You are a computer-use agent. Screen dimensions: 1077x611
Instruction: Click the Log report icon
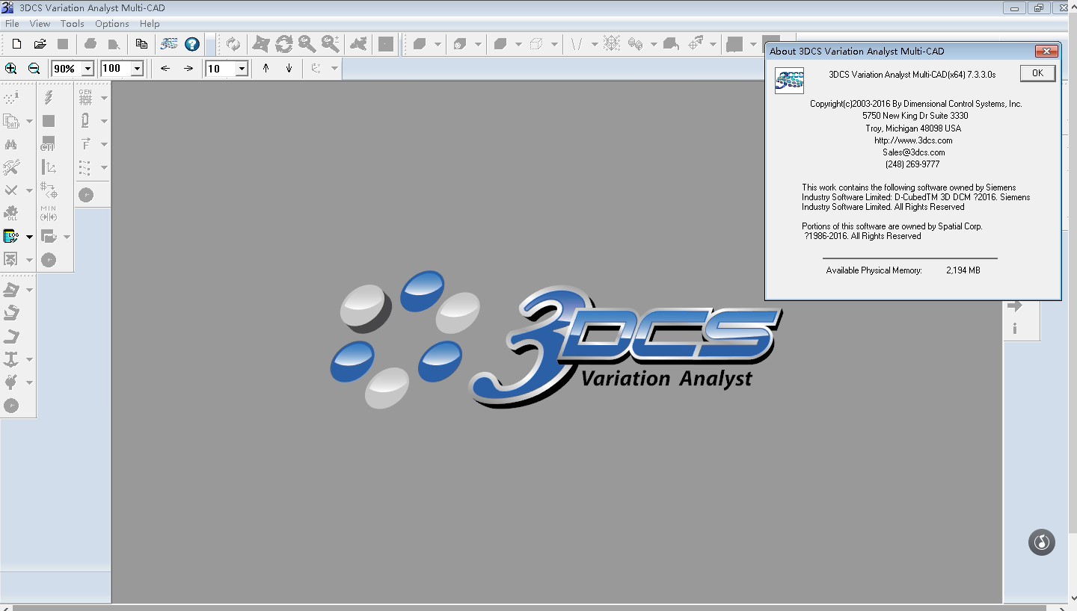11,237
